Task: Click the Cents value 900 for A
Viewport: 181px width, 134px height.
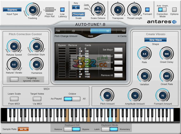Action: point(87,72)
